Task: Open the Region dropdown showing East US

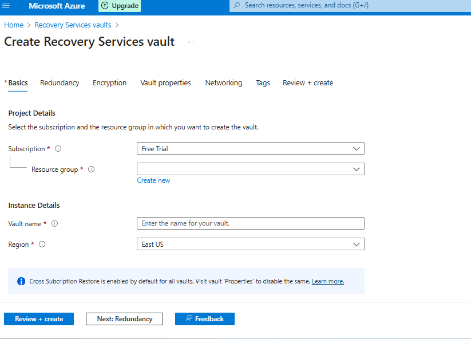Action: (x=250, y=245)
